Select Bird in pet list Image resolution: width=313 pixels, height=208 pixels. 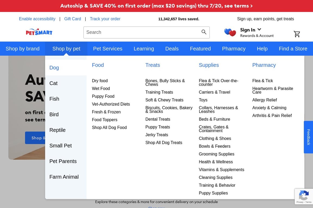coord(66,115)
